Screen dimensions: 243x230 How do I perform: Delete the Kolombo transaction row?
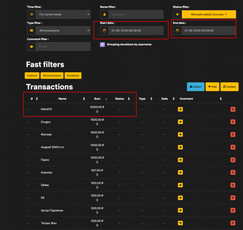click(x=233, y=172)
